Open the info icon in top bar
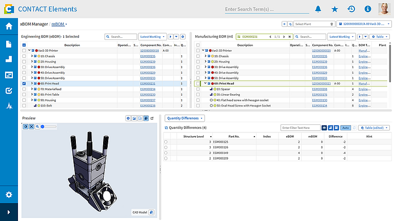This screenshot has width=394, height=221. (x=368, y=9)
